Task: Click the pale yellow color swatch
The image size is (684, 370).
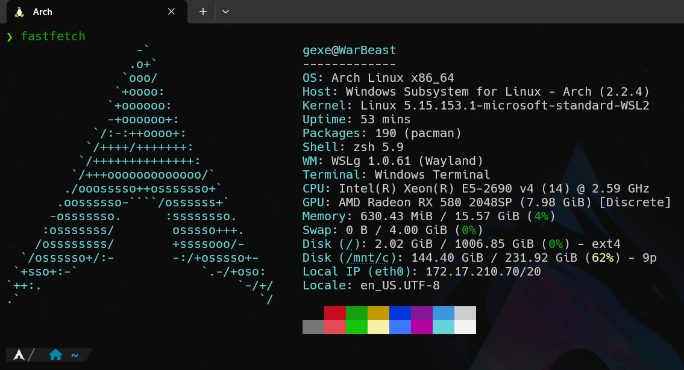Action: click(378, 327)
